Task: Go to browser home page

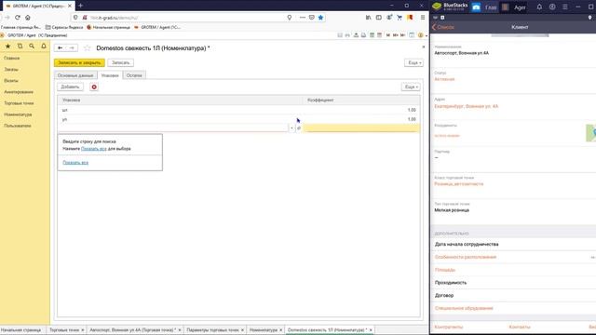Action: [28, 18]
